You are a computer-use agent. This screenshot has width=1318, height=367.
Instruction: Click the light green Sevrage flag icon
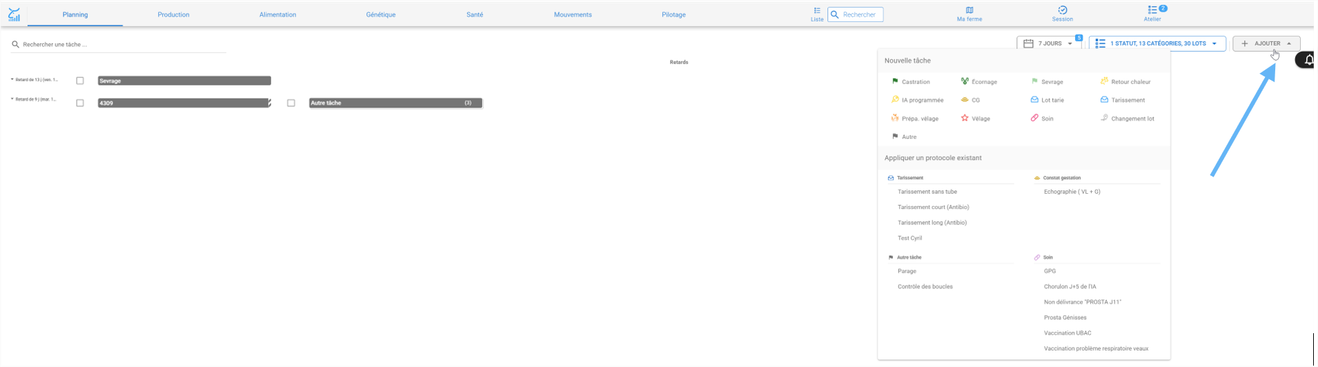[x=1034, y=81]
